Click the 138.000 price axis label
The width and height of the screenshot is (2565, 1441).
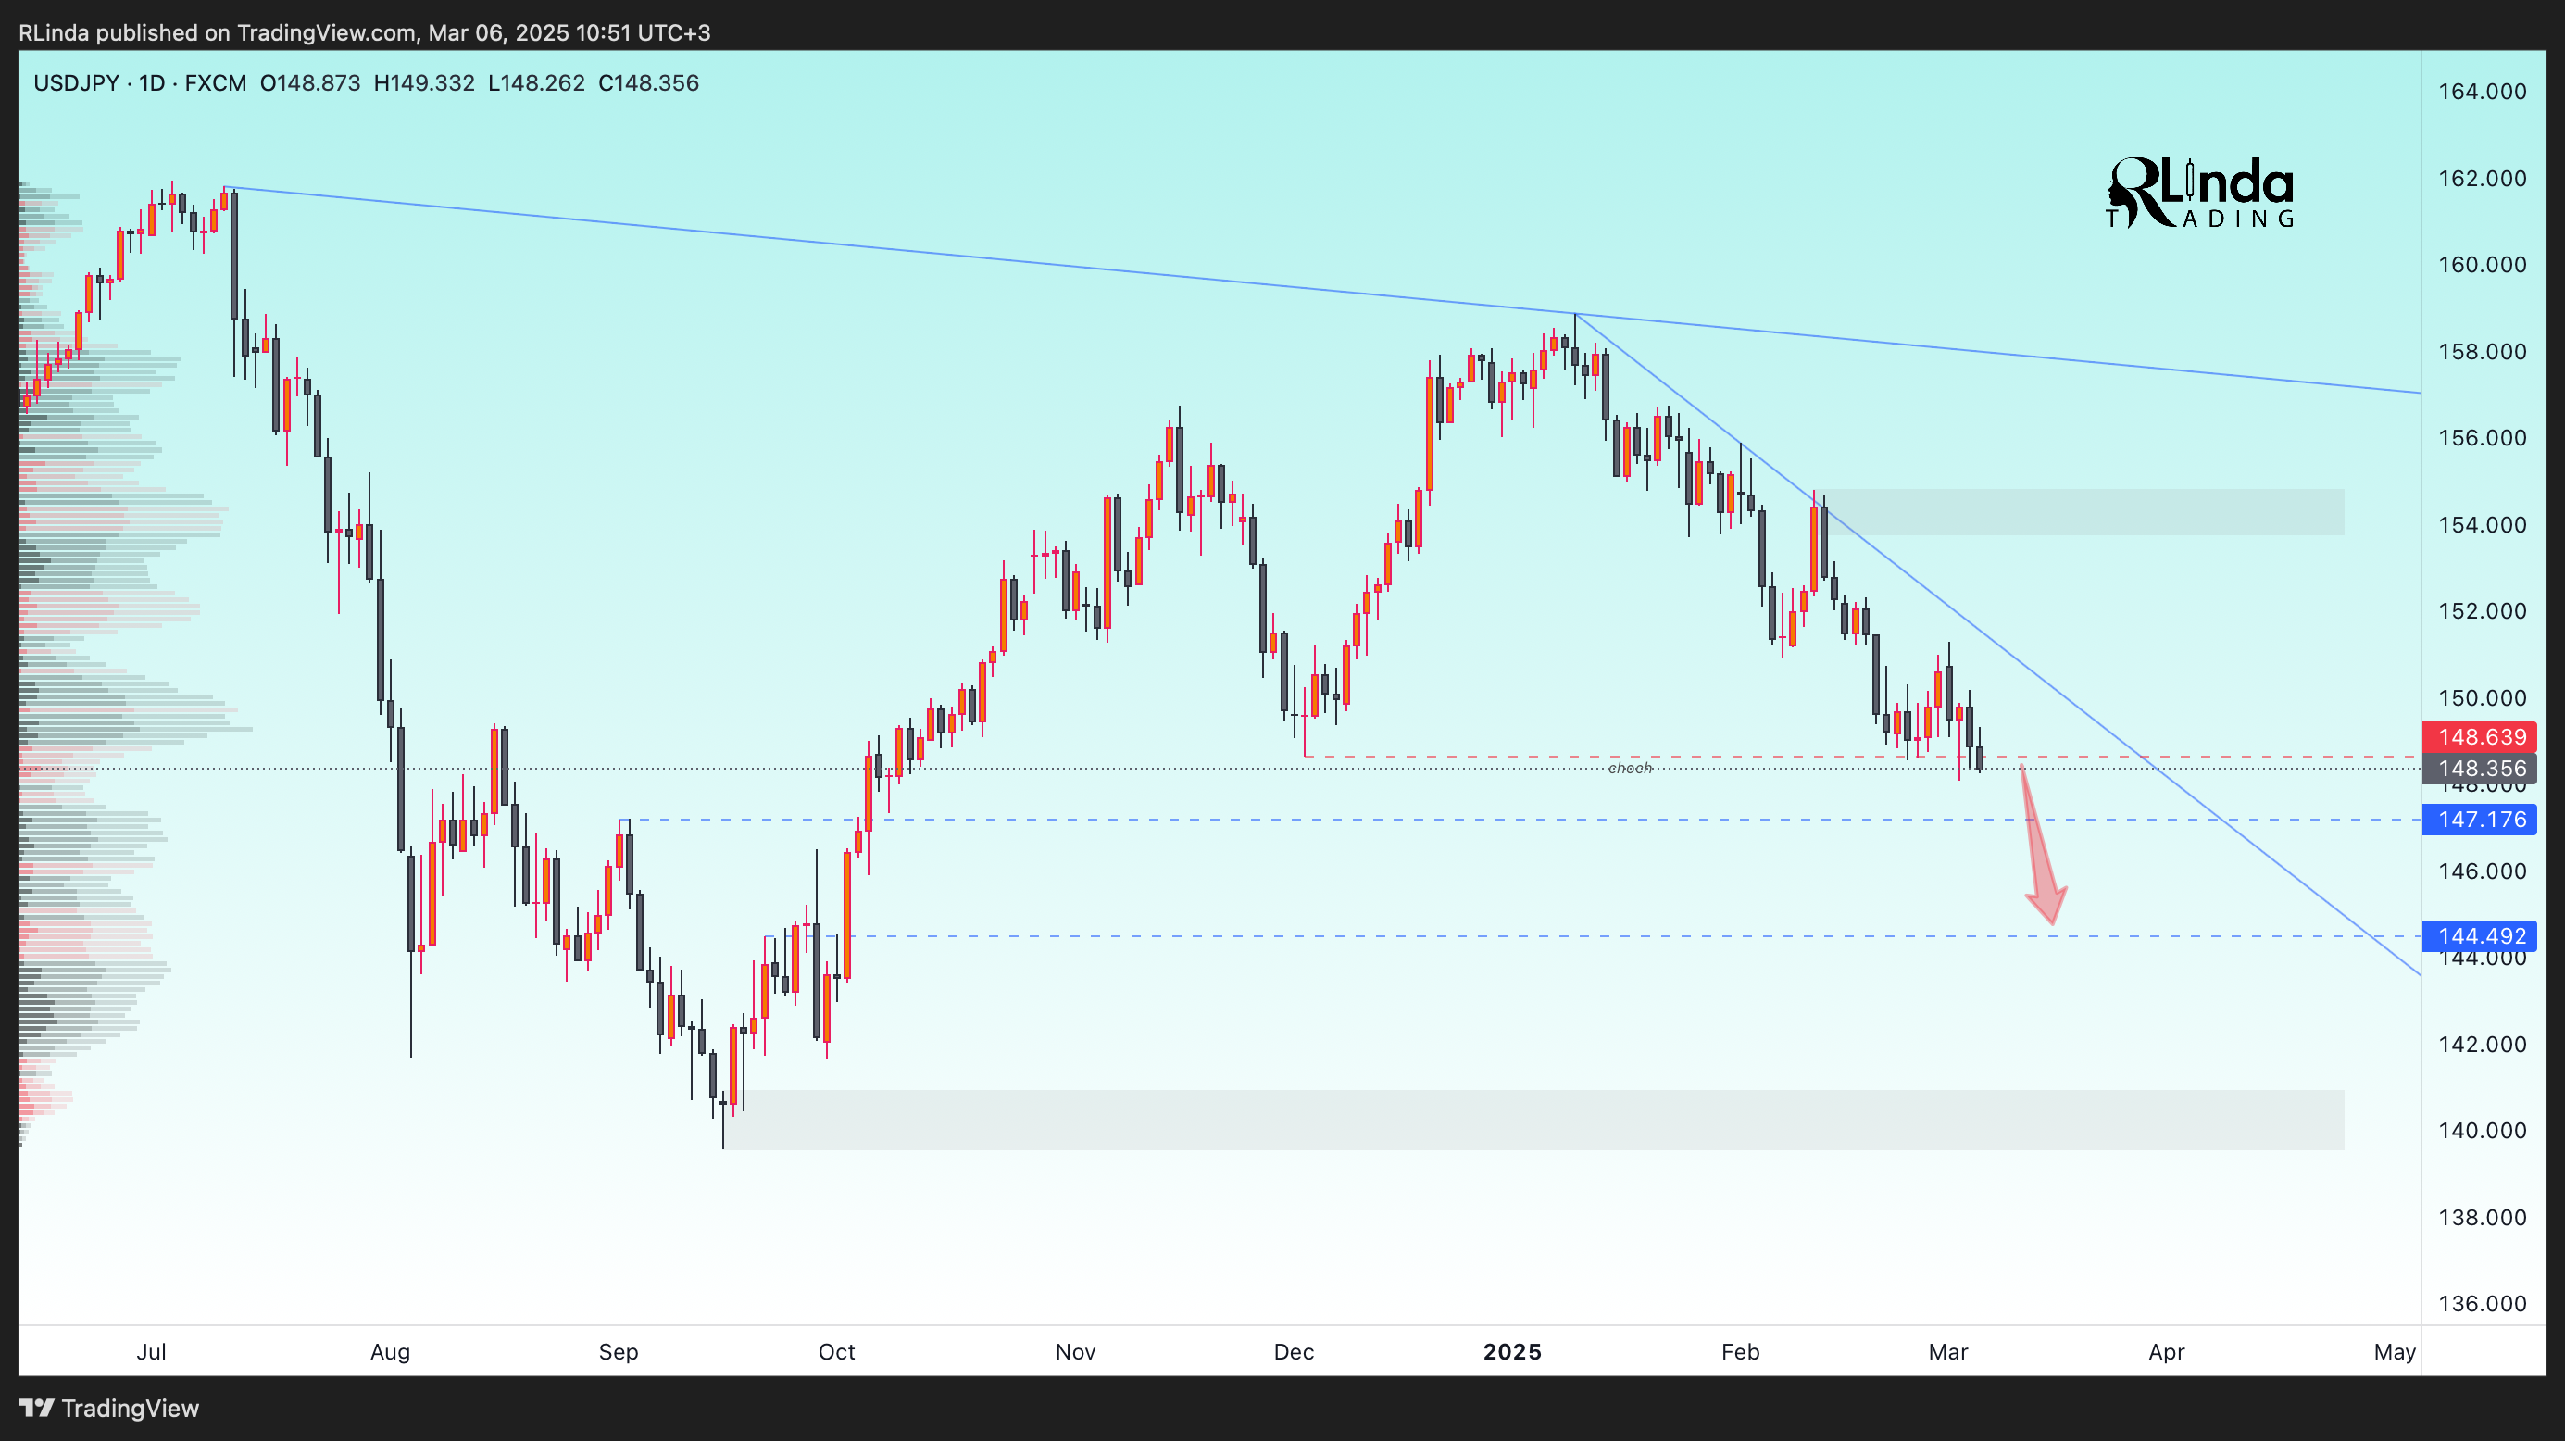(2482, 1217)
